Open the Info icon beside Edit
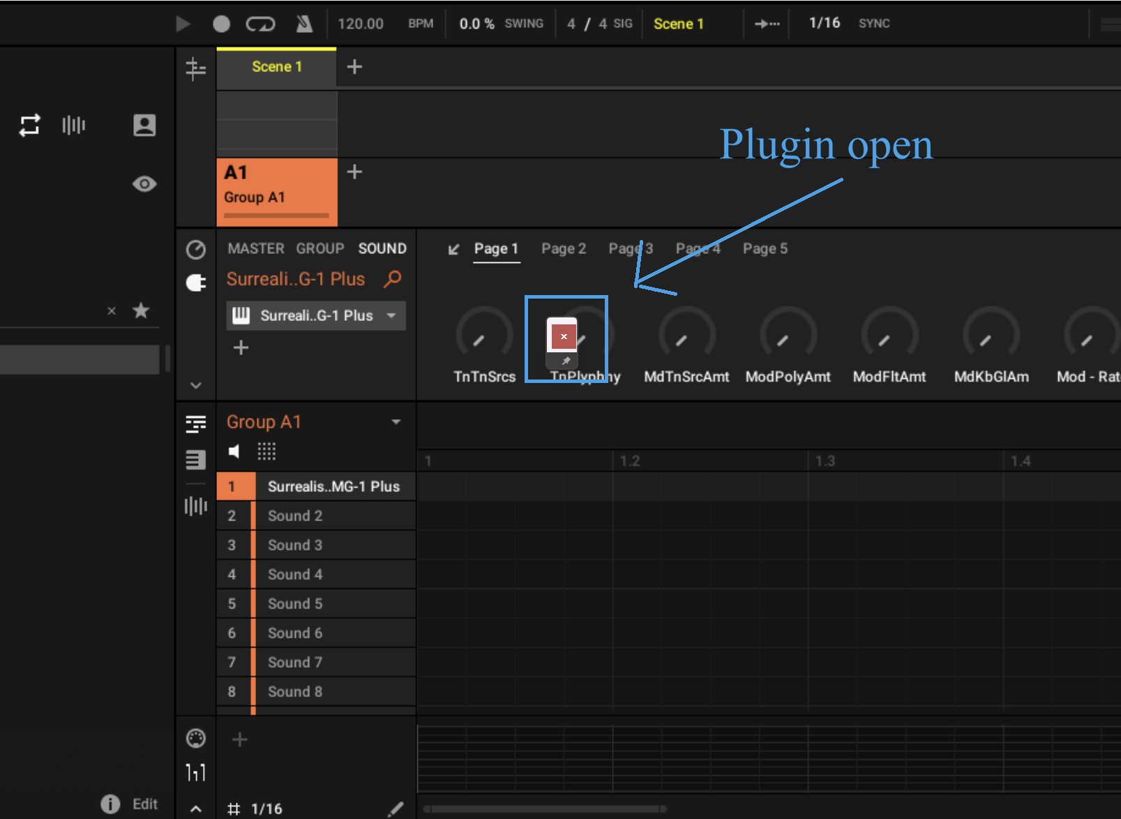Viewport: 1121px width, 819px height. coord(110,804)
